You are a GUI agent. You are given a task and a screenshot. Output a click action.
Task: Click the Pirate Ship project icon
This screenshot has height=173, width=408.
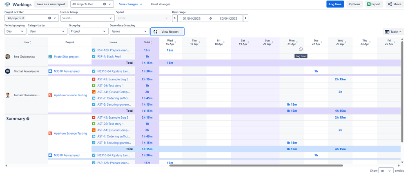click(x=50, y=57)
